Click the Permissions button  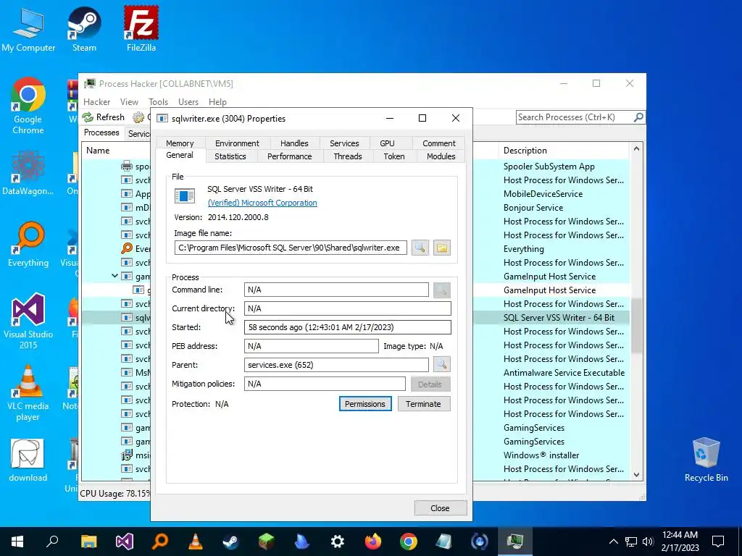click(365, 404)
